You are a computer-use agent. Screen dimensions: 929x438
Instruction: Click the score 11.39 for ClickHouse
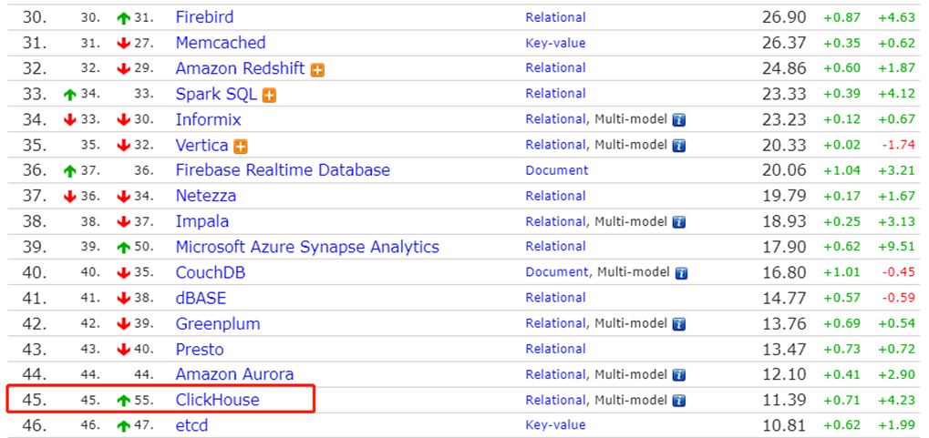(784, 401)
